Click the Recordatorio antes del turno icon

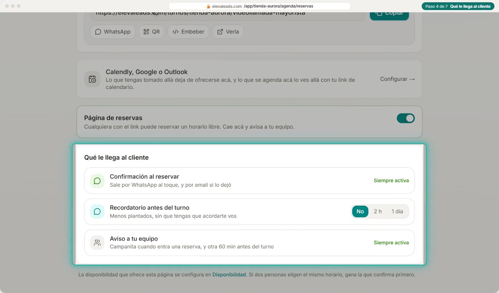[x=97, y=212]
